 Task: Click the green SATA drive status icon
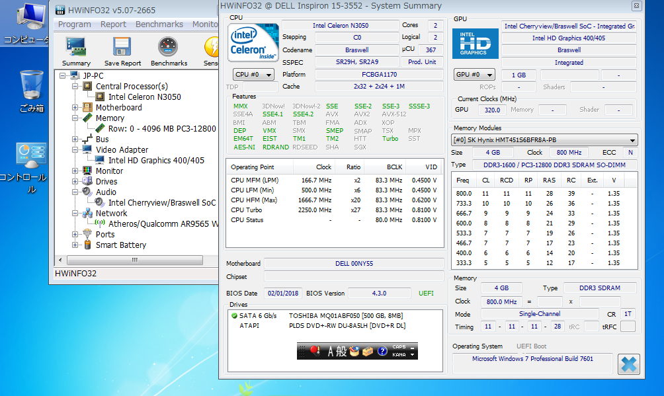pos(234,315)
